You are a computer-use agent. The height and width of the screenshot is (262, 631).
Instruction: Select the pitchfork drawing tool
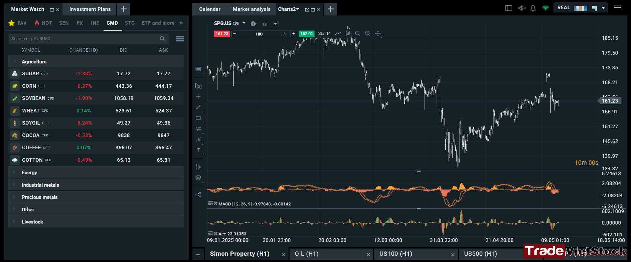click(x=198, y=139)
